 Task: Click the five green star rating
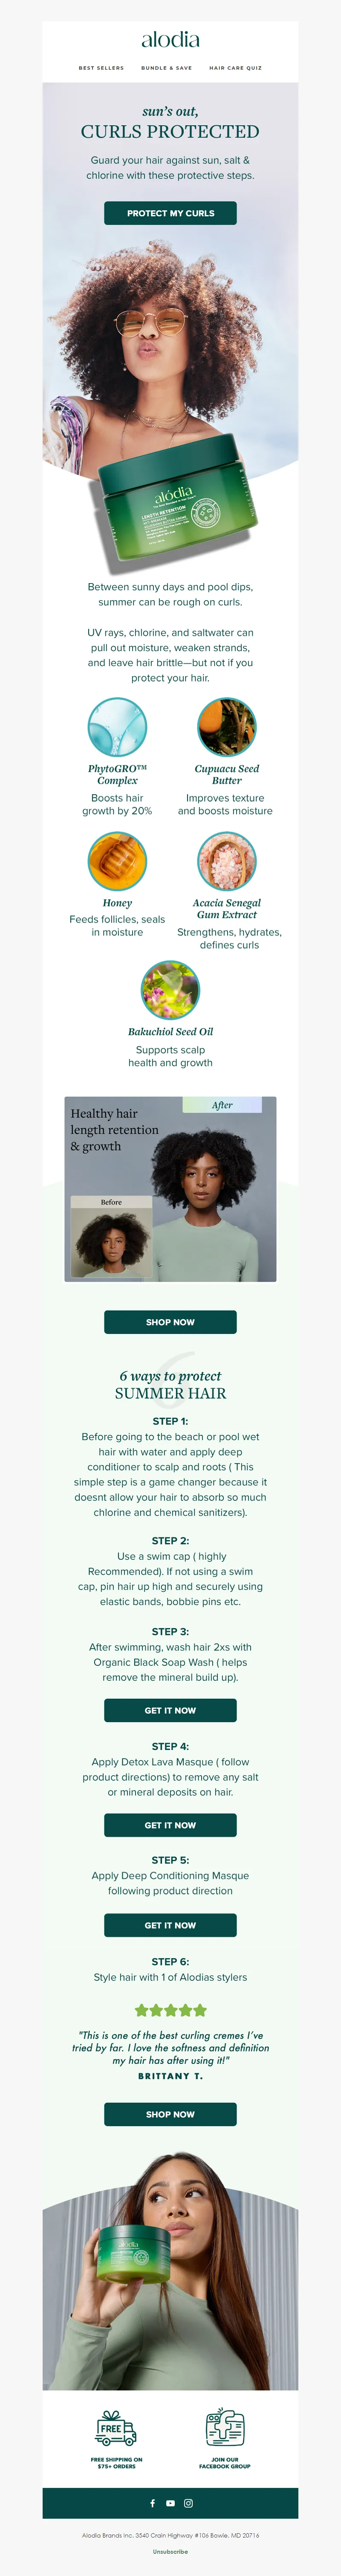click(170, 2010)
